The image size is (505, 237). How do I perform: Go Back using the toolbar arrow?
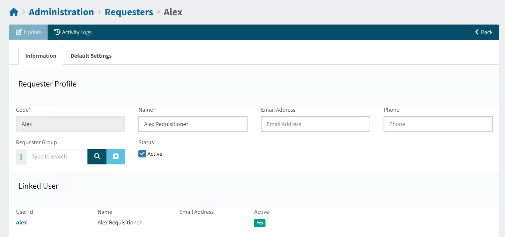click(x=484, y=32)
